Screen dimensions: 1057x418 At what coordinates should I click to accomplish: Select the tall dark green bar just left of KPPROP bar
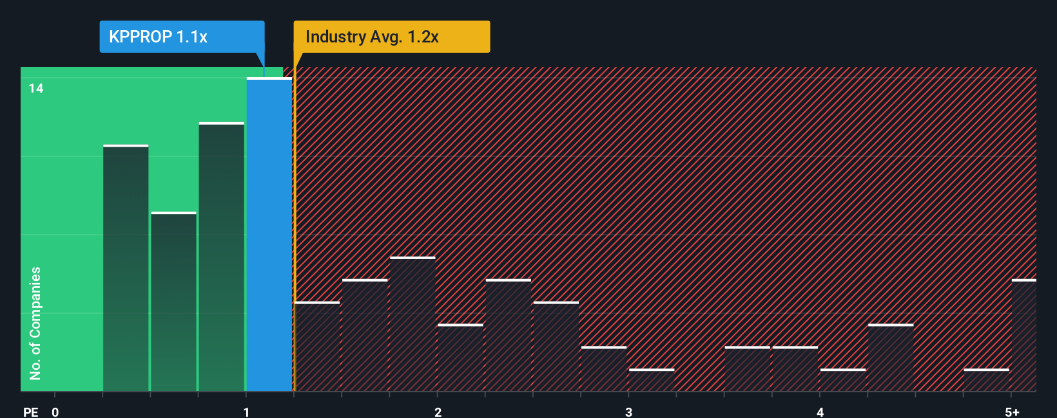coord(222,257)
